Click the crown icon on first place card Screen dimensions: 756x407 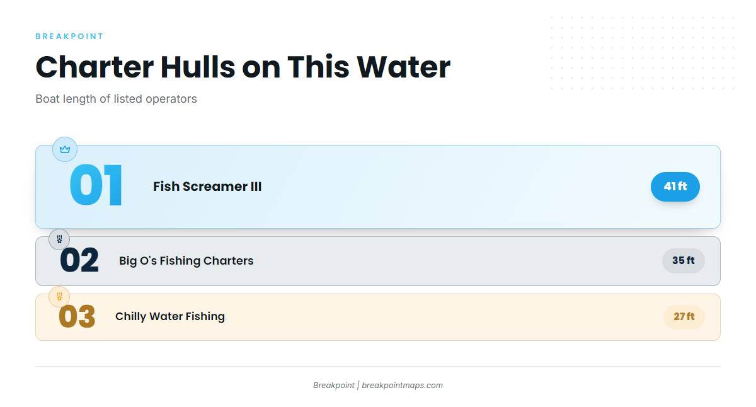coord(65,149)
